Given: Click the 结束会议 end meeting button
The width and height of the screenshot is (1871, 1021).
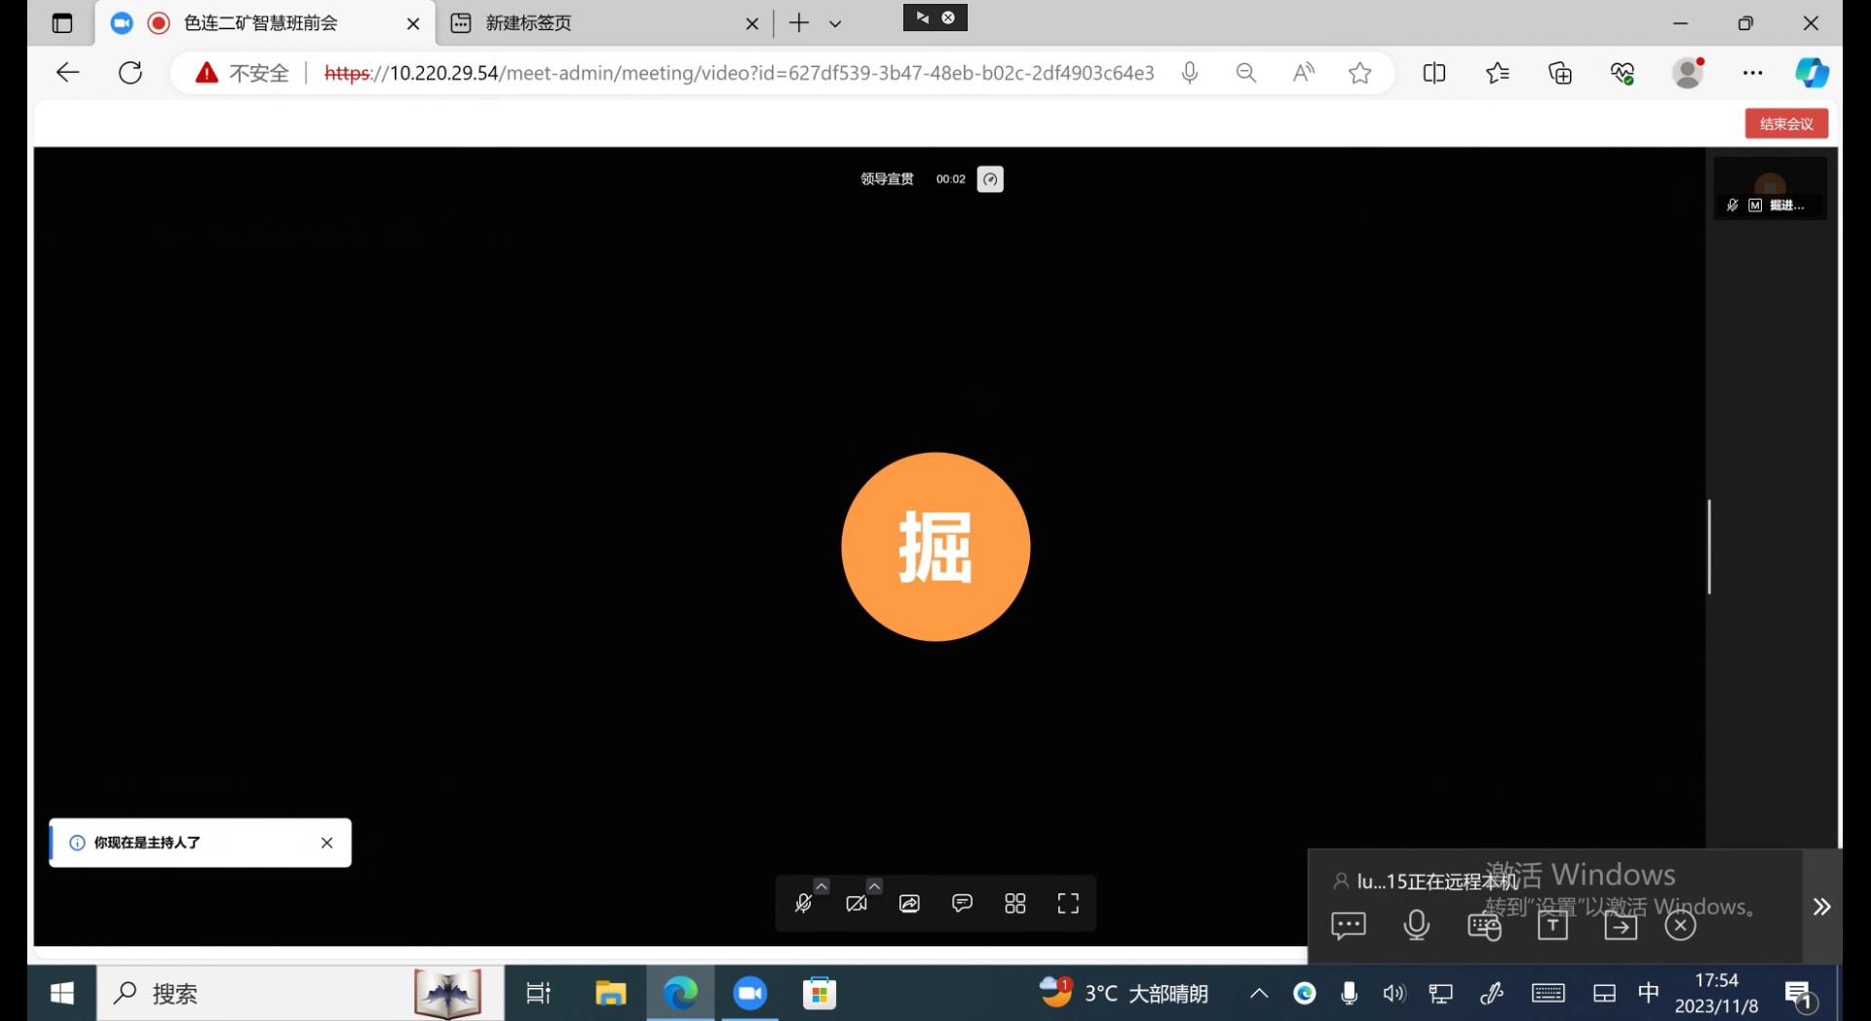Looking at the screenshot, I should click(x=1786, y=124).
